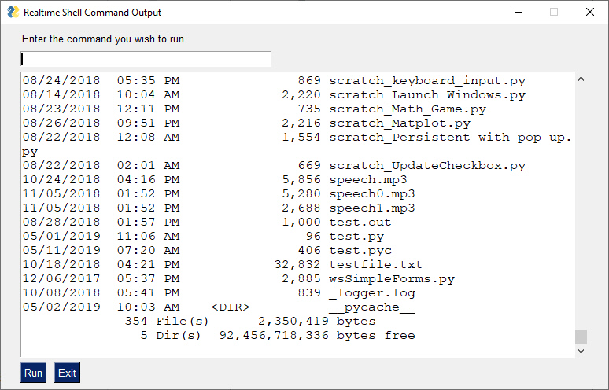Click the '5 Dir(s)' summary text
This screenshot has height=390, width=609.
171,335
